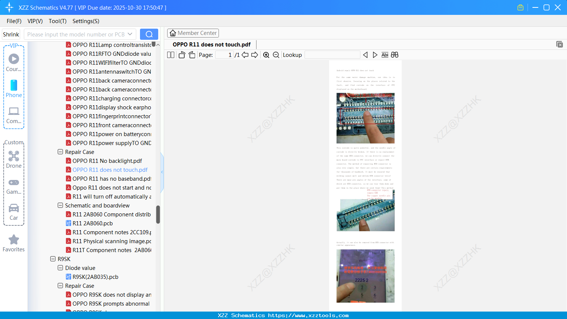The height and width of the screenshot is (319, 567).
Task: Go to the next PDF page
Action: click(255, 55)
